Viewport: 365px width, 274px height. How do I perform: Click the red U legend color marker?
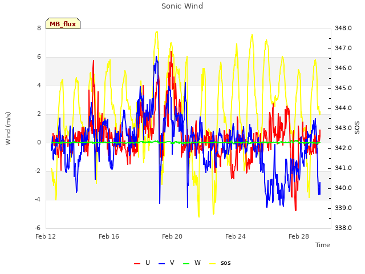click(137, 264)
